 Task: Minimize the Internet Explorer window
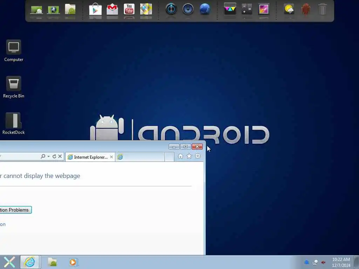(174, 147)
